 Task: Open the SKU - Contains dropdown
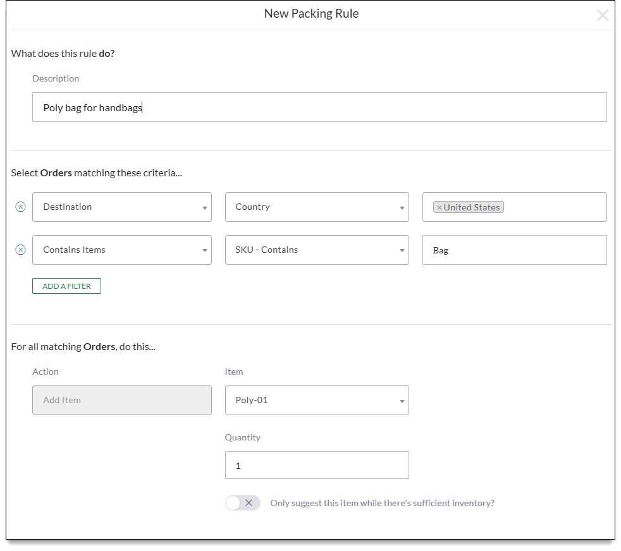click(316, 250)
